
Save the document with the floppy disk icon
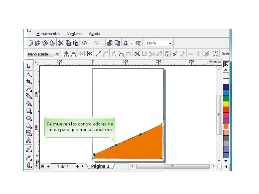pyautogui.click(x=45, y=43)
